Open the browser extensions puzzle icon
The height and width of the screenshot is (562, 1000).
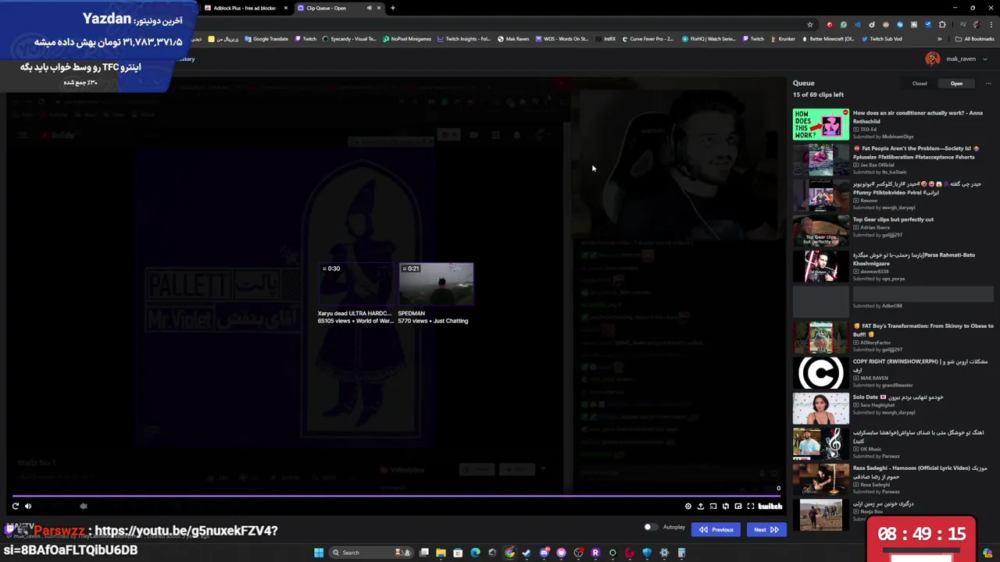pos(942,24)
